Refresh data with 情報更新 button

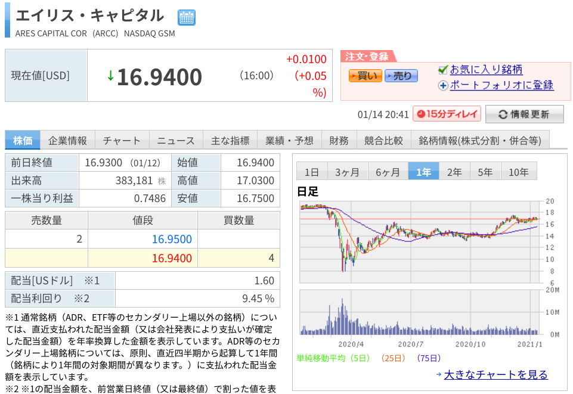coord(524,114)
